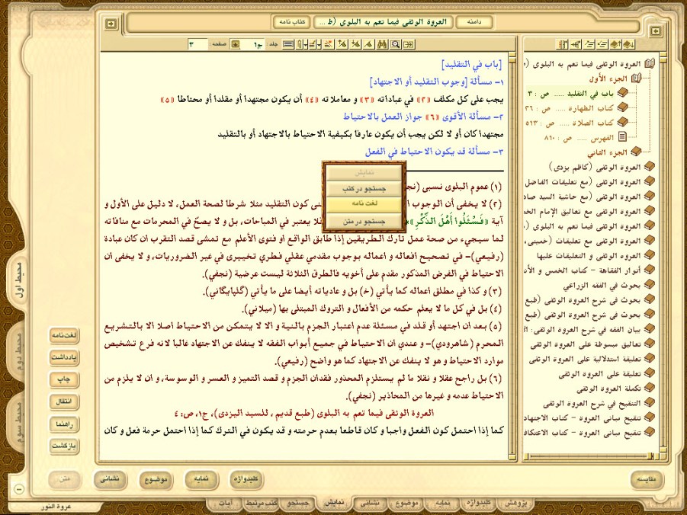Click the text lines display icon

tap(288, 44)
